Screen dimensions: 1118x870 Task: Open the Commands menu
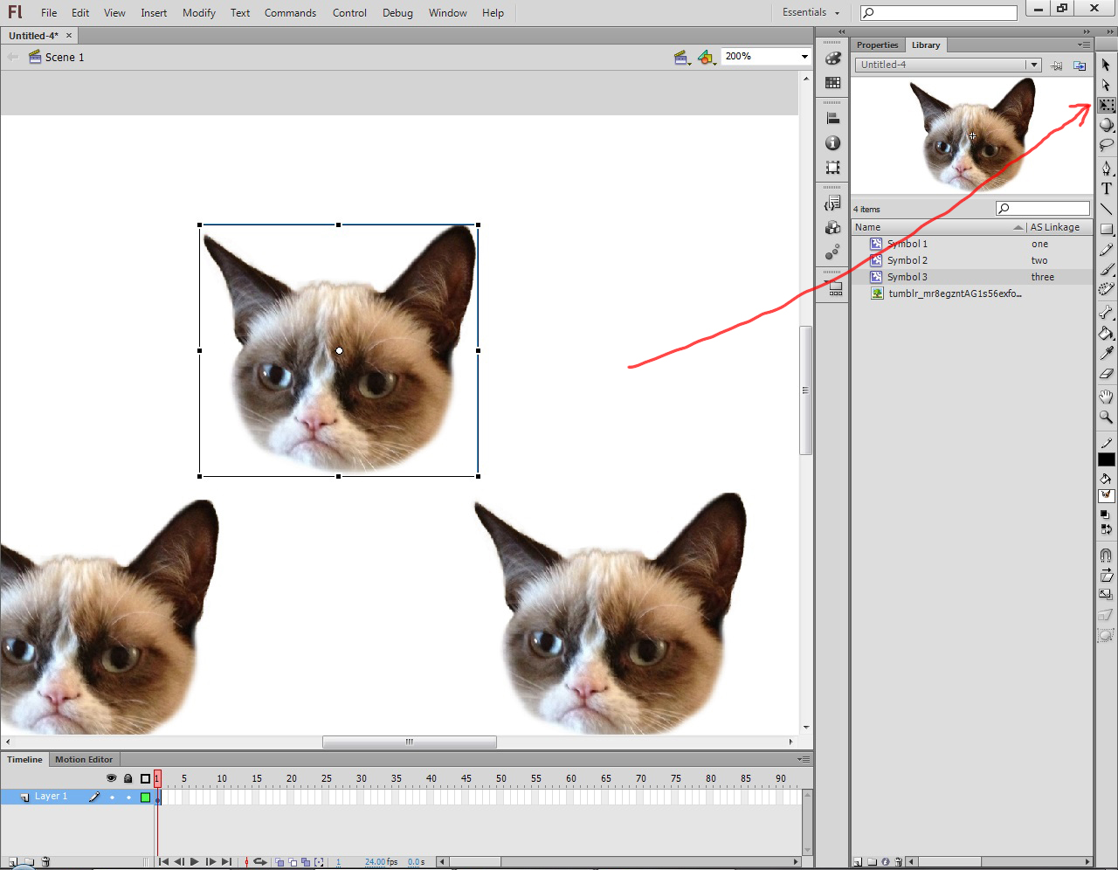coord(290,12)
